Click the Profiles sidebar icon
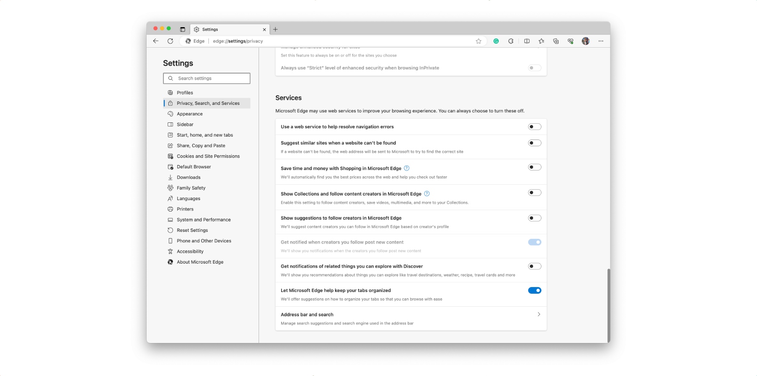The height and width of the screenshot is (376, 757). tap(170, 93)
